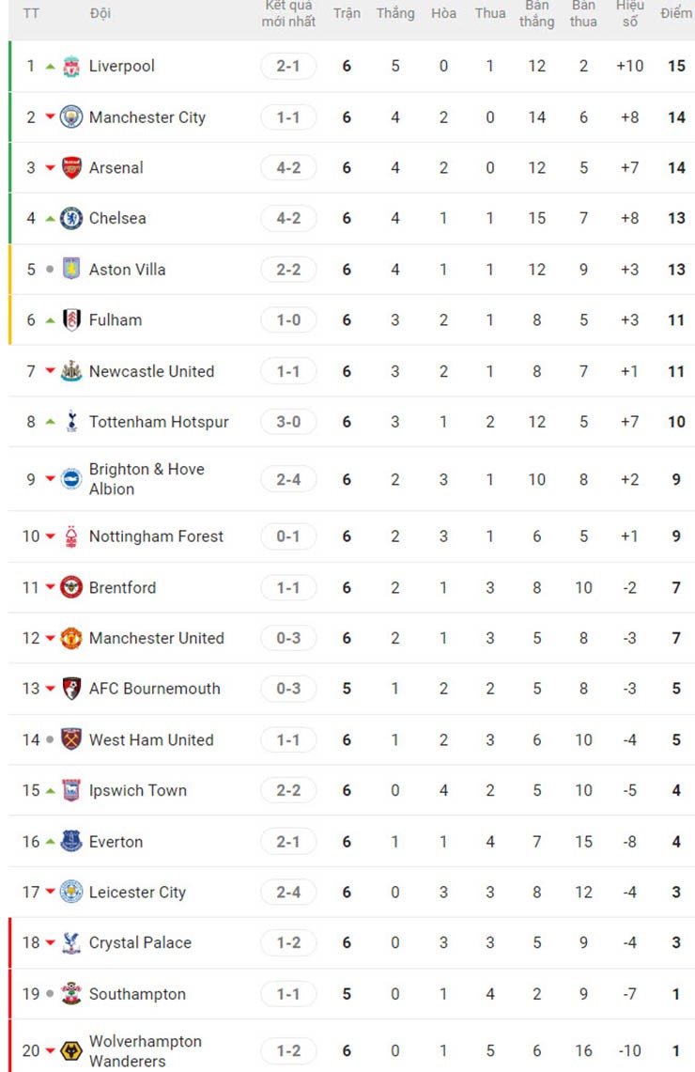Open the Aston Villa team page
Screen dimensions: 695x1072
pos(127,270)
